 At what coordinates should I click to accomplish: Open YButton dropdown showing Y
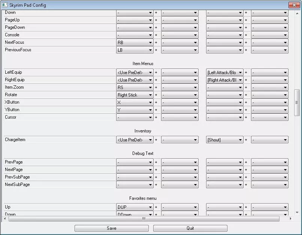(135, 110)
